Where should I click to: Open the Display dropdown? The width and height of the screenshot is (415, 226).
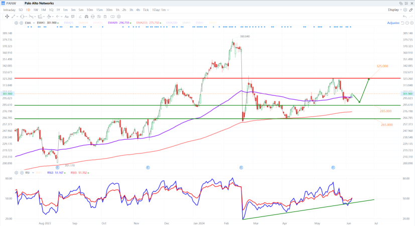(395, 10)
